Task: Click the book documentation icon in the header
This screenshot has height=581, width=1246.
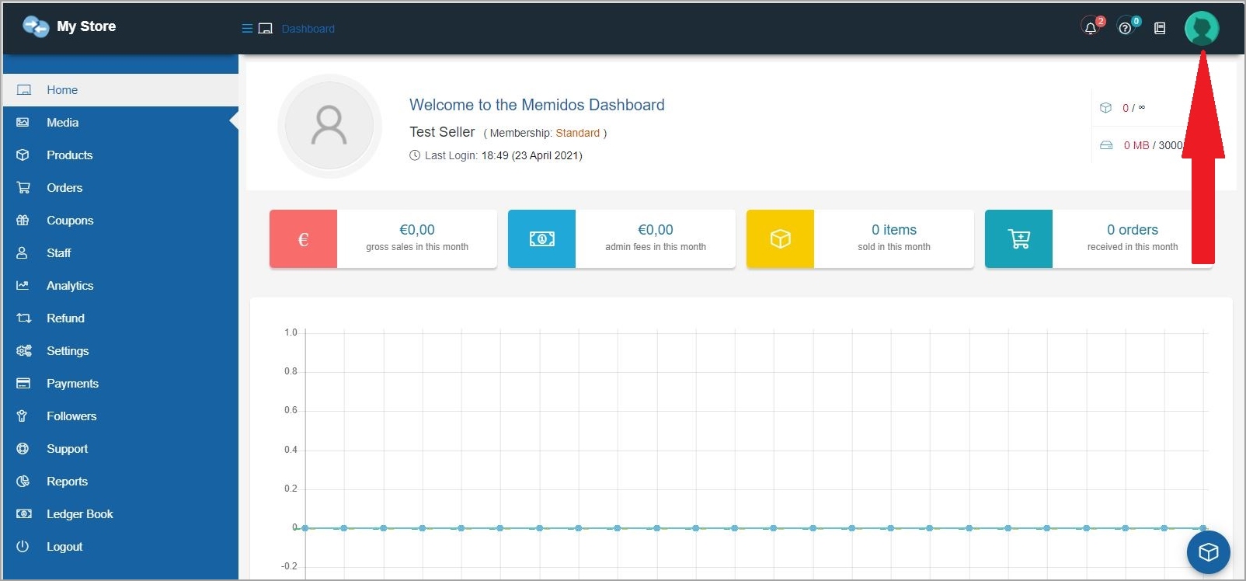Action: [x=1160, y=28]
